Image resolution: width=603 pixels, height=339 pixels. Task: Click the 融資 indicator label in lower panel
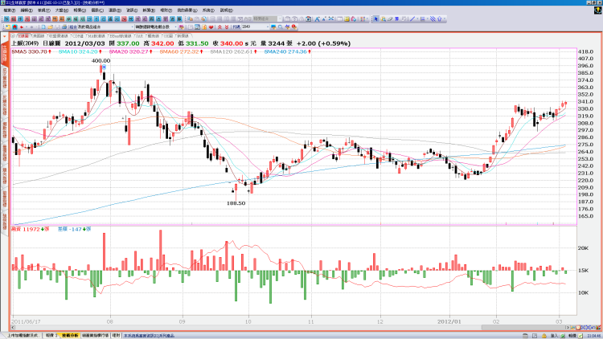pos(18,228)
